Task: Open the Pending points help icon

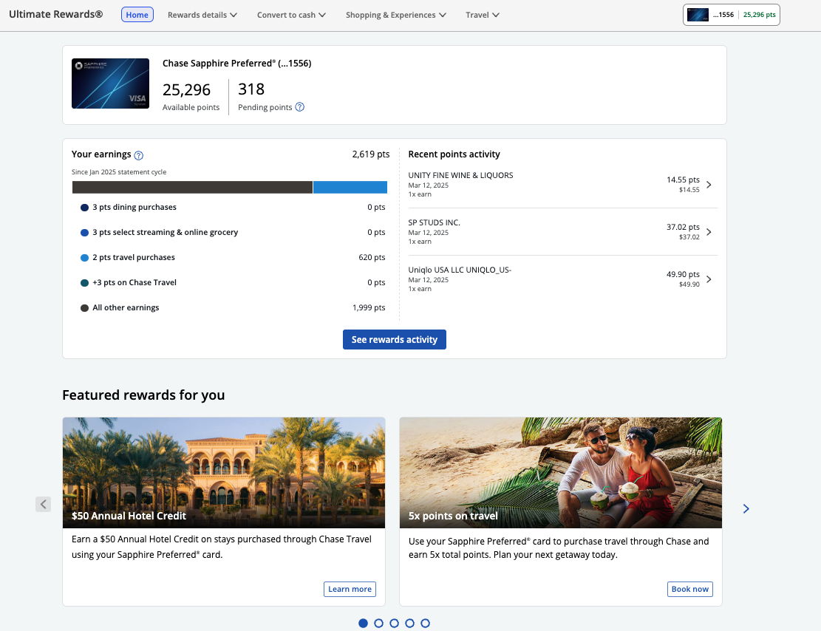Action: tap(299, 107)
